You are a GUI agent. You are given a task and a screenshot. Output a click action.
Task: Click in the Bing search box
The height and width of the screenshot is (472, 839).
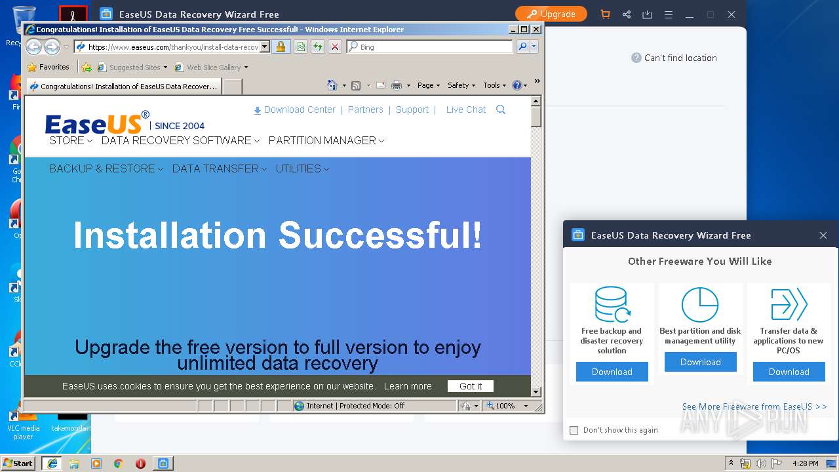[430, 47]
